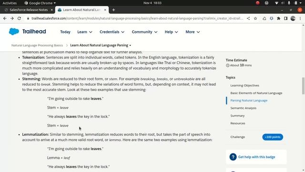Expand the Help dropdown menu
This screenshot has width=305, height=172.
171,32
